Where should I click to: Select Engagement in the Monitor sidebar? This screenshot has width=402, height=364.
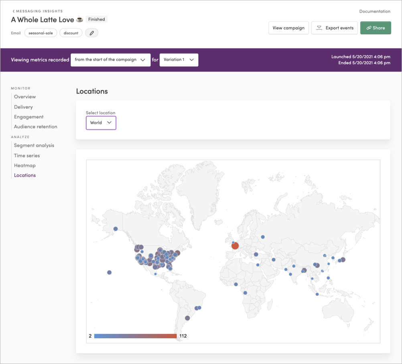tap(28, 117)
